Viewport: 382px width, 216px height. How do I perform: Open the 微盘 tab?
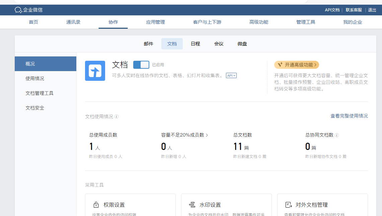pos(242,44)
